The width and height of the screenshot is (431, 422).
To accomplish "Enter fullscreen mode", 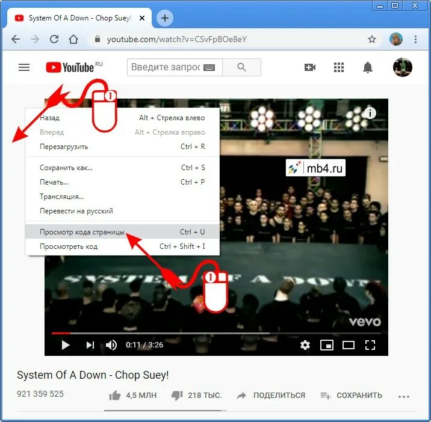I will click(370, 345).
